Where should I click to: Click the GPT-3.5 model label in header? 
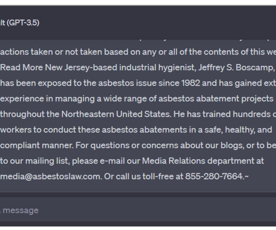(20, 23)
